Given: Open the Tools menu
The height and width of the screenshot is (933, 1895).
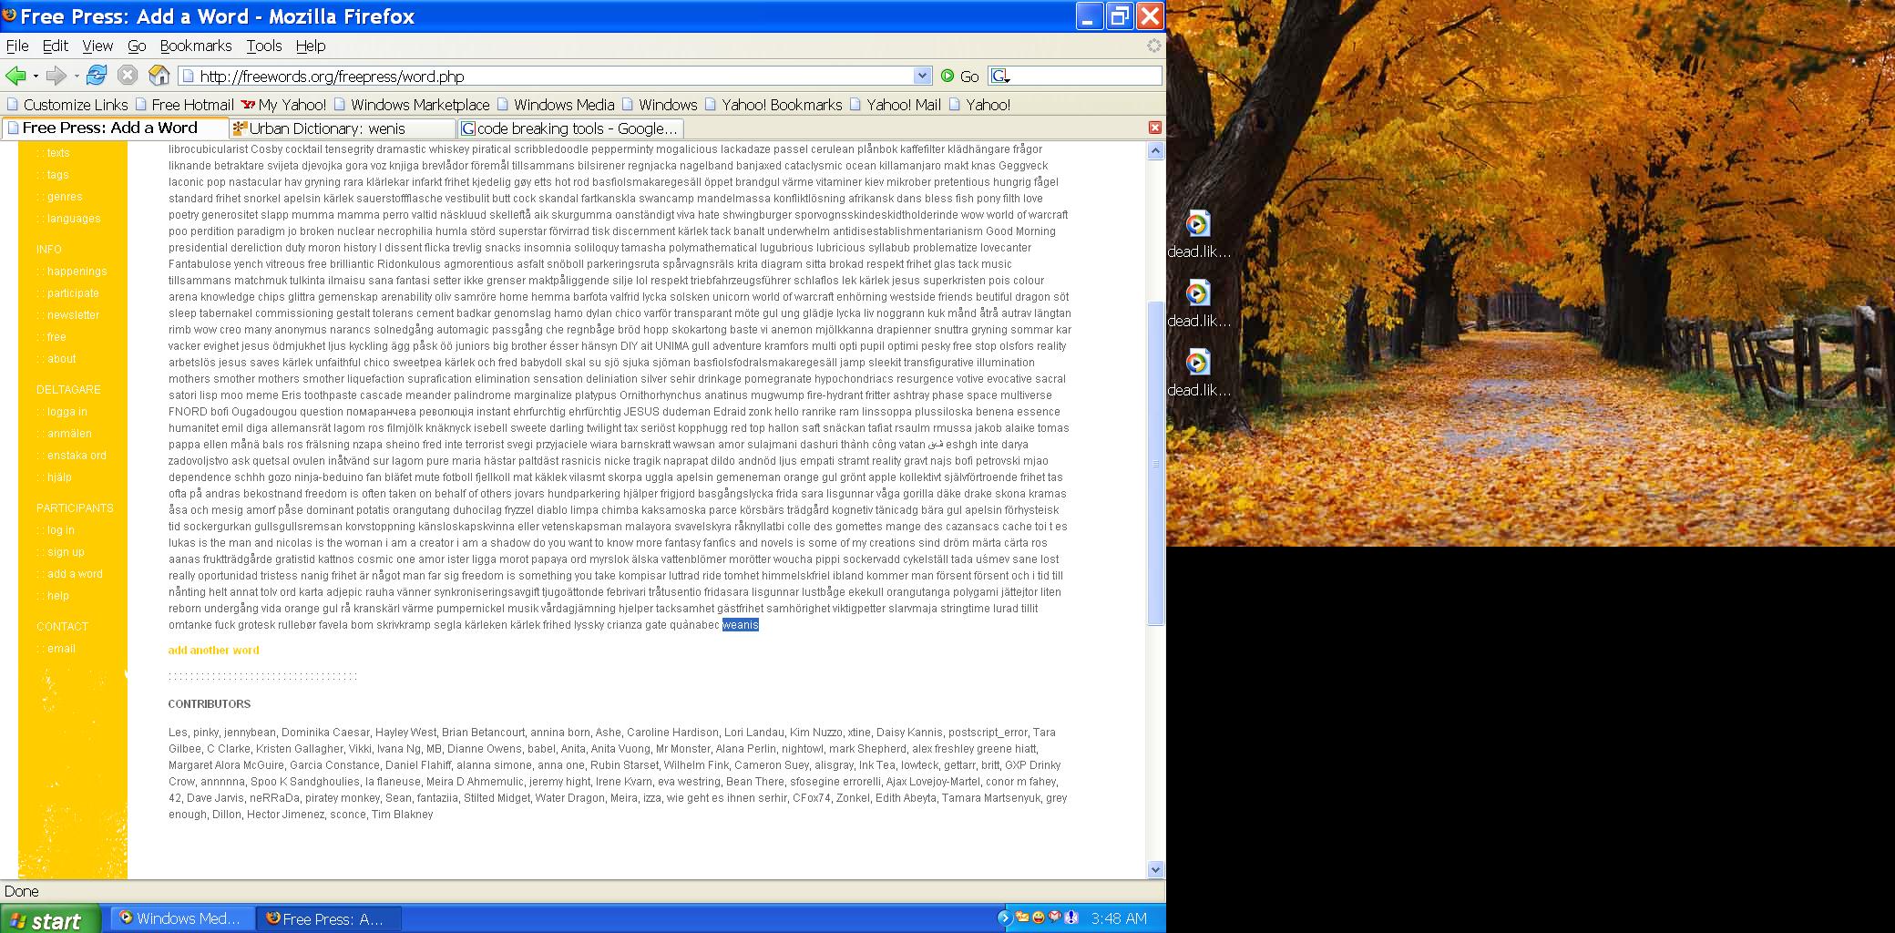Looking at the screenshot, I should point(263,46).
